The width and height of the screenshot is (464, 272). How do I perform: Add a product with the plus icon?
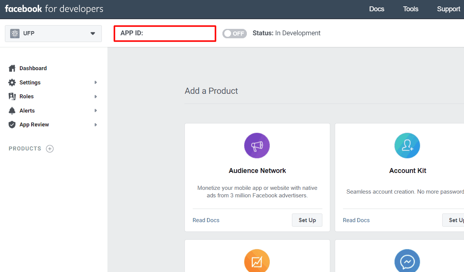pyautogui.click(x=50, y=149)
